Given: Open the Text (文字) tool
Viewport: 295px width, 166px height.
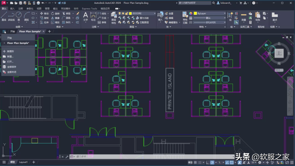Looking at the screenshot, I should pyautogui.click(x=85, y=17).
